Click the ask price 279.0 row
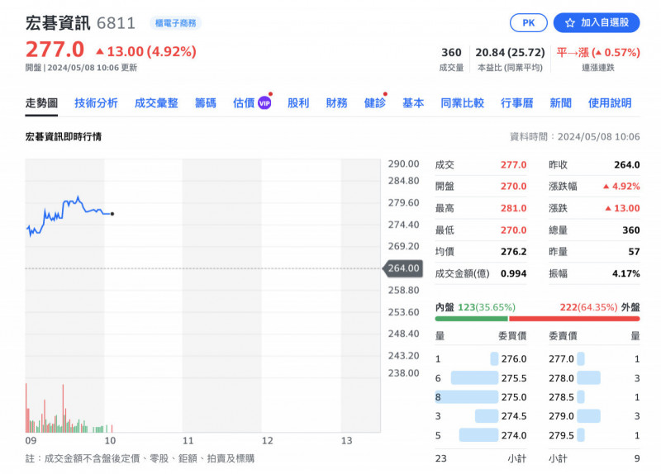661x474 pixels. click(x=594, y=416)
